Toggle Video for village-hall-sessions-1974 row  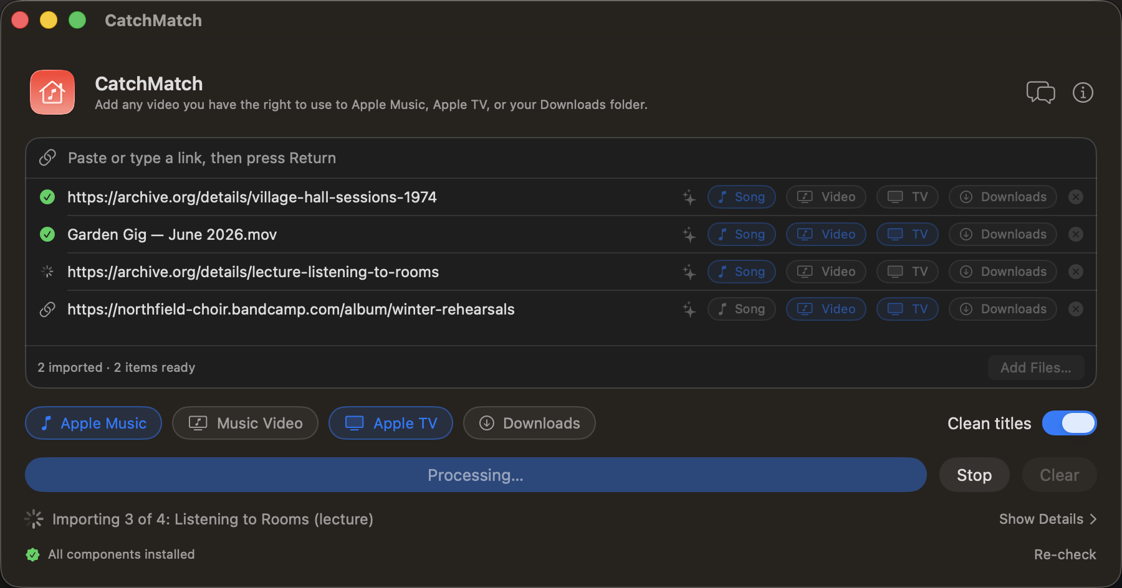(x=826, y=197)
